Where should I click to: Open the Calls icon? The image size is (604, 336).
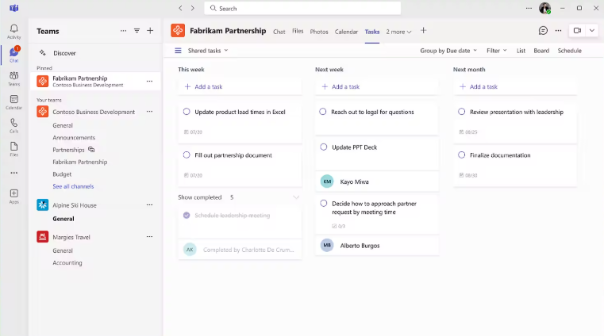point(13,125)
